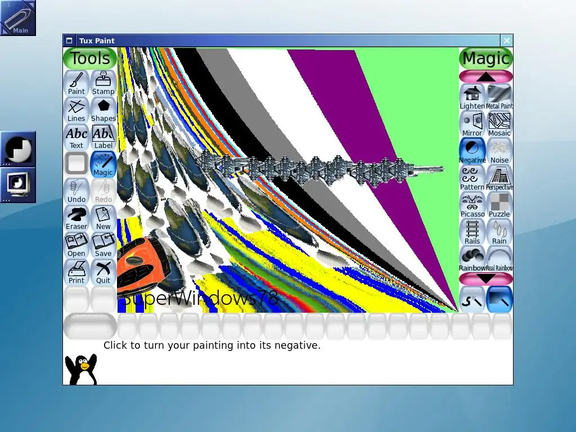Choose the Lines tool

click(x=76, y=110)
